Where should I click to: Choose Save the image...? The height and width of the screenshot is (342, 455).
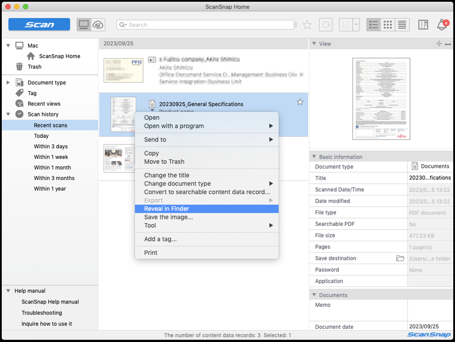[207, 217]
